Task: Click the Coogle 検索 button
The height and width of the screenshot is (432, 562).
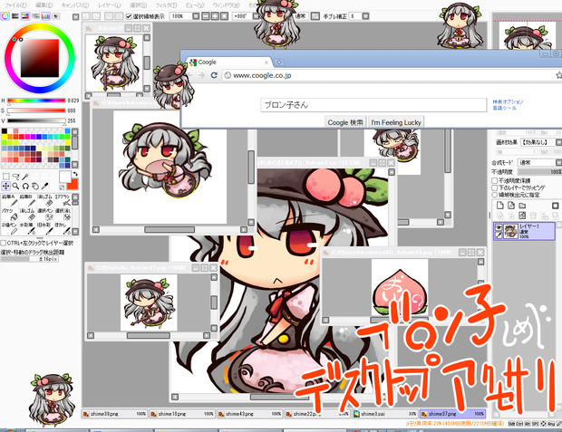Action: coord(345,122)
